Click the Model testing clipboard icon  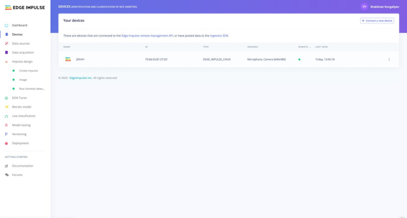tap(7, 125)
